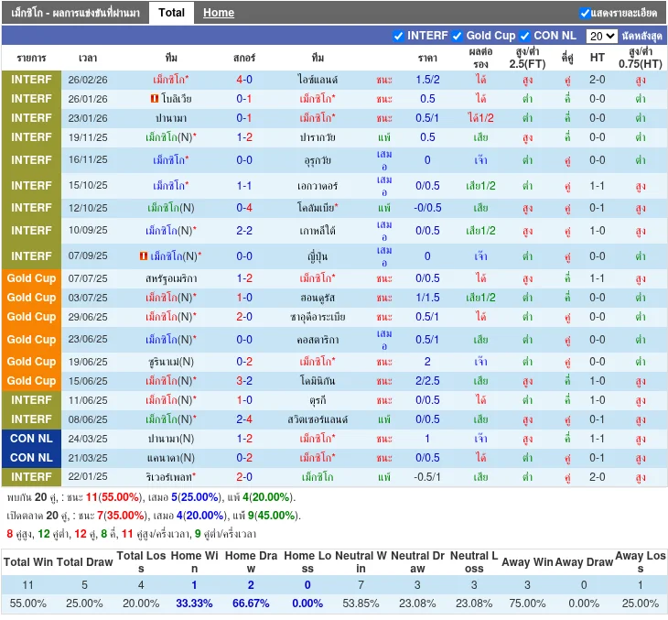Click the orange Gold Cup label on 07/07/25

tap(32, 278)
